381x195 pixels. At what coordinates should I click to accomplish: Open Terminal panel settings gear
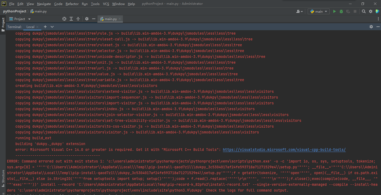[371, 27]
